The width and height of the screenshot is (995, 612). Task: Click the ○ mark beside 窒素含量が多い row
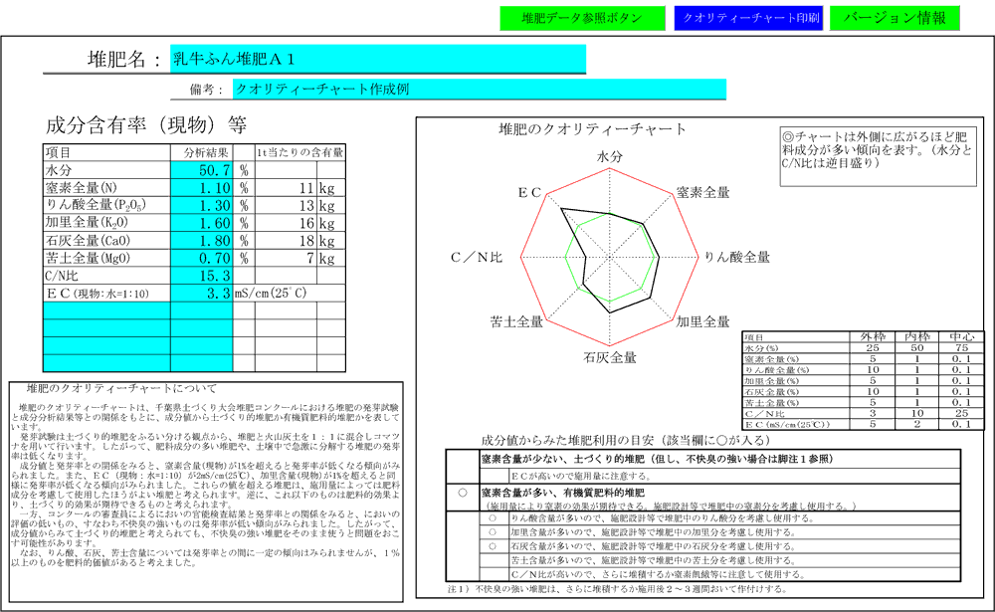(x=463, y=493)
